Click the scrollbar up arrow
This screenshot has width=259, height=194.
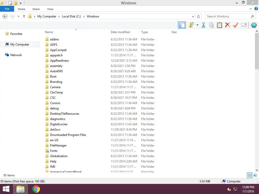[257, 31]
